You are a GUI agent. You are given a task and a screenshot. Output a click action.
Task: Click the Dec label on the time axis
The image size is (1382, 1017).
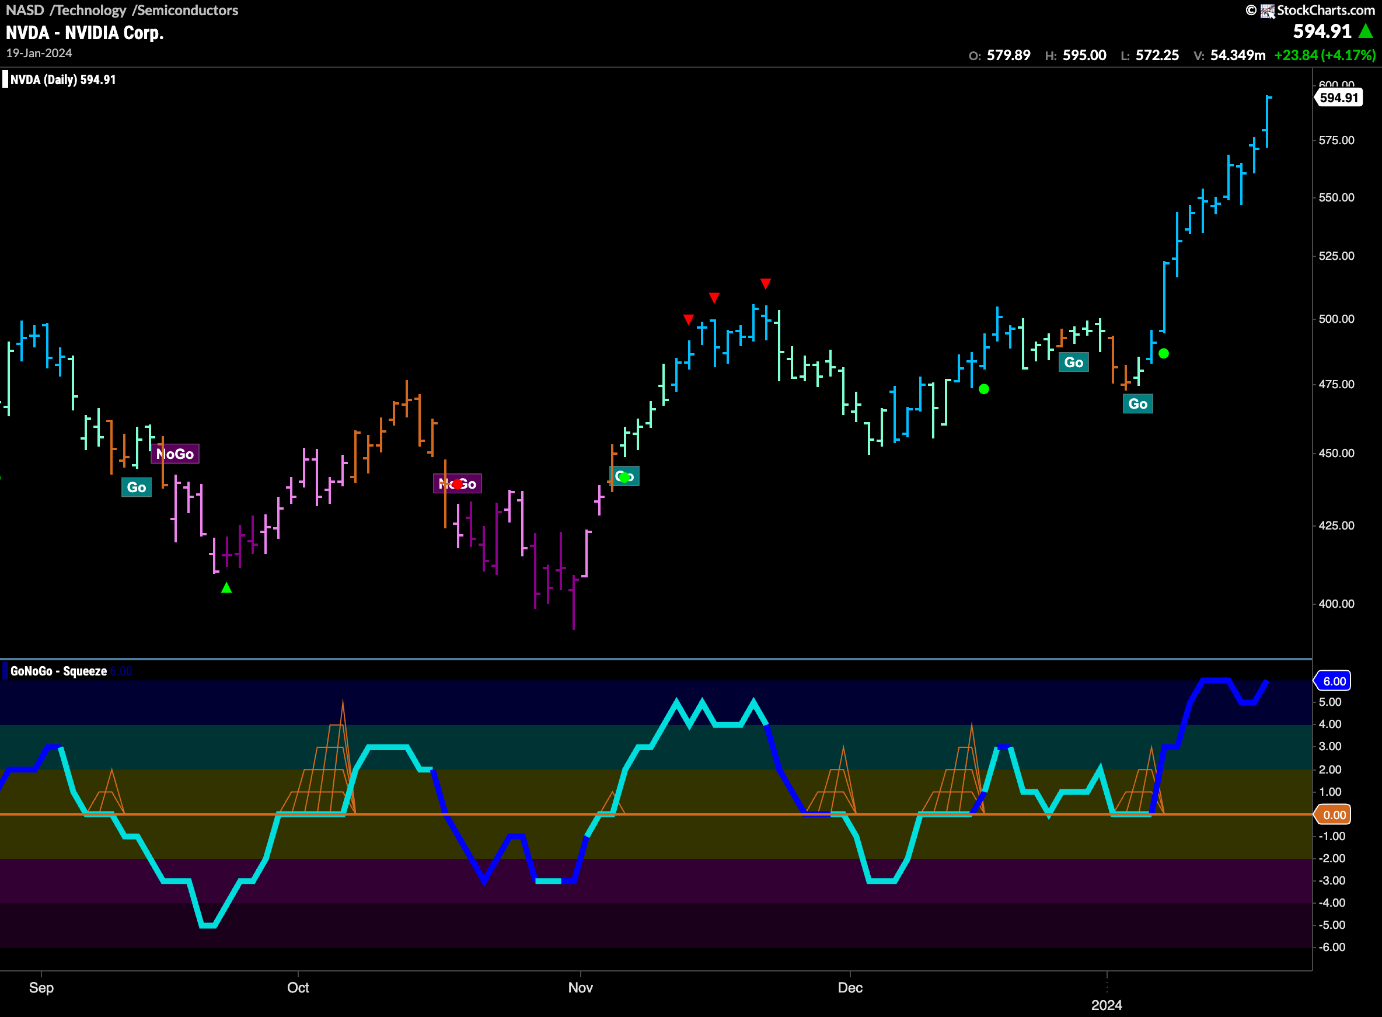(850, 987)
